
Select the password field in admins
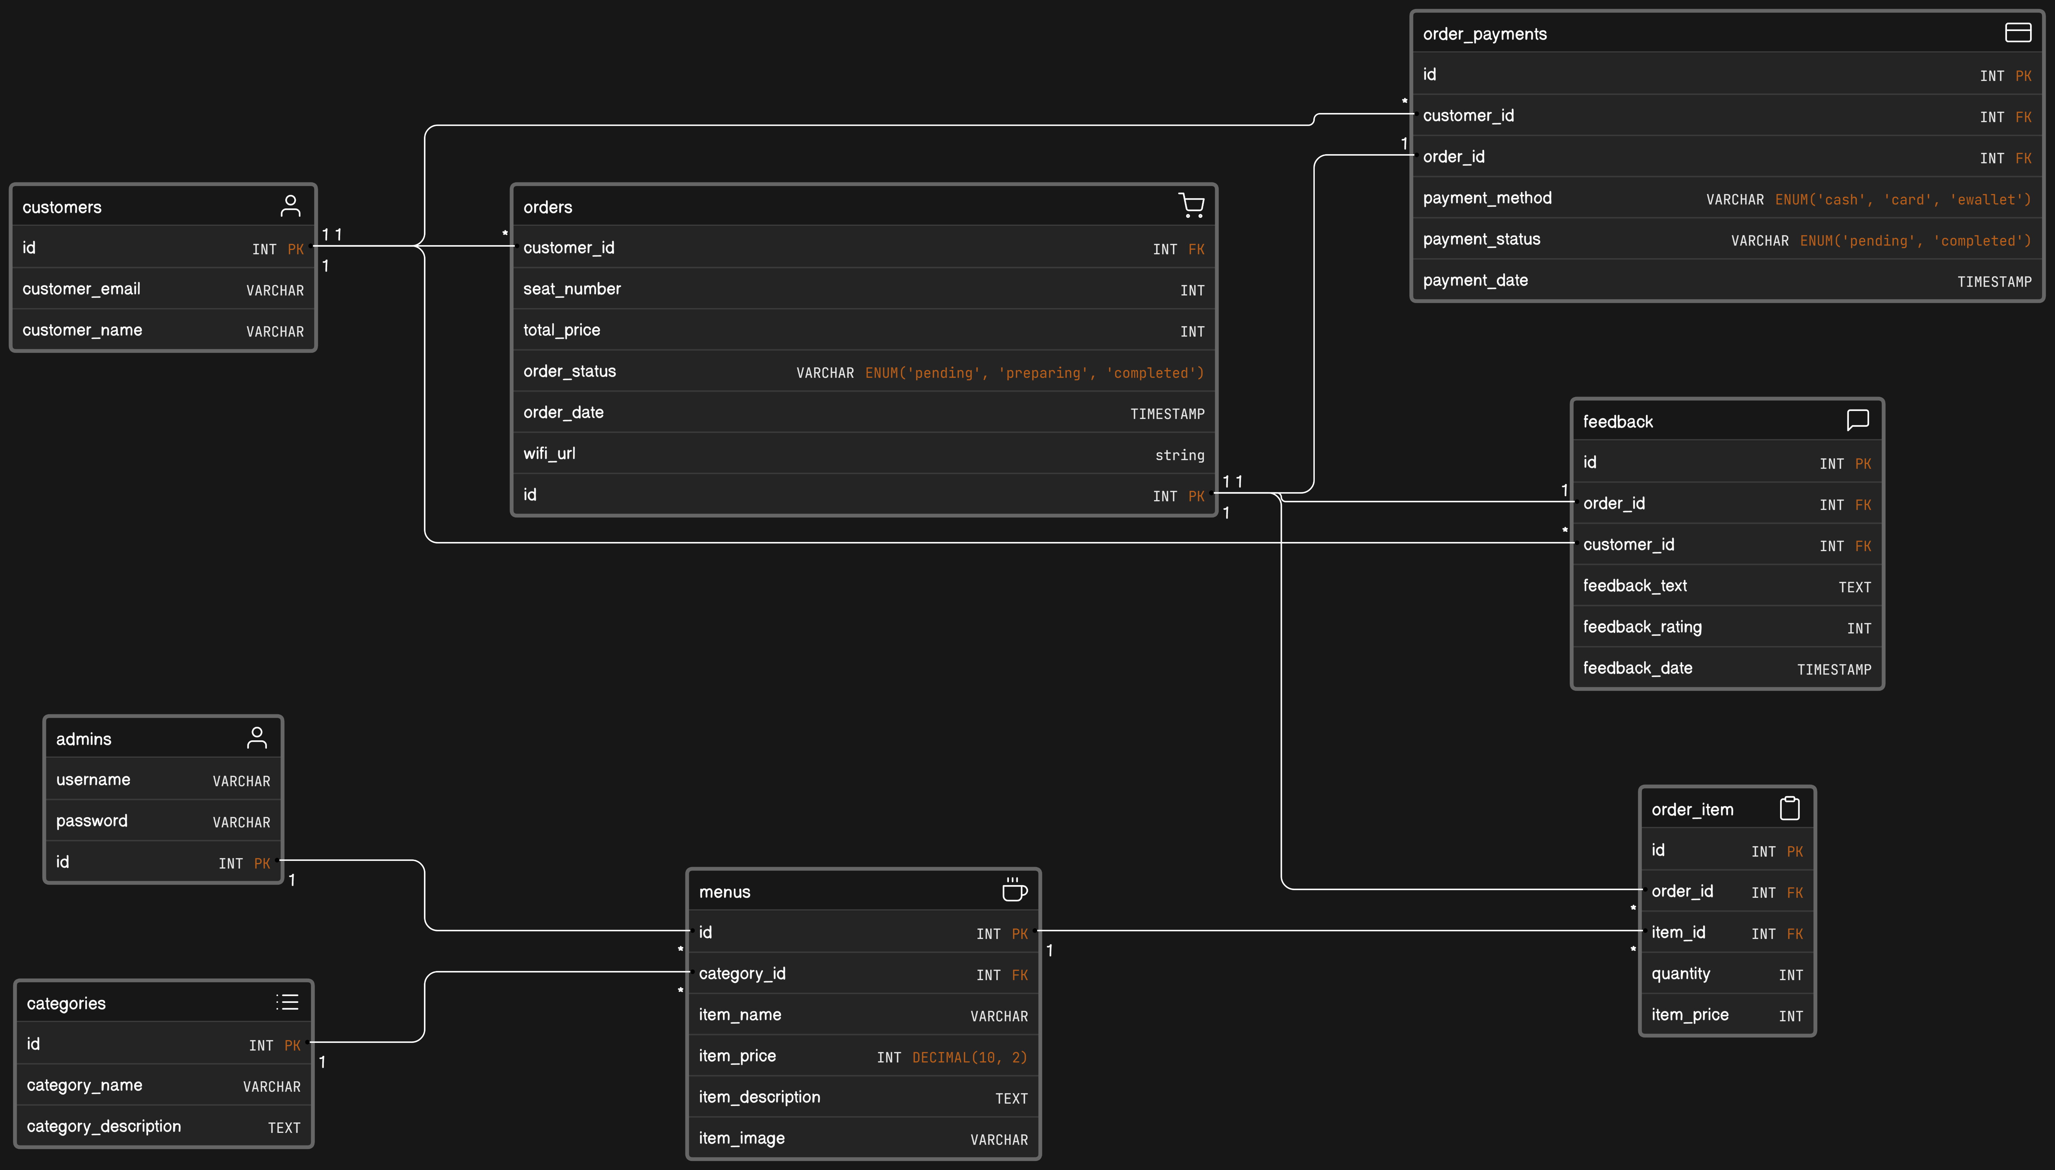[163, 821]
